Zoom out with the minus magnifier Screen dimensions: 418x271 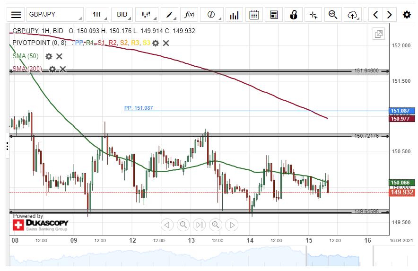tap(183, 225)
